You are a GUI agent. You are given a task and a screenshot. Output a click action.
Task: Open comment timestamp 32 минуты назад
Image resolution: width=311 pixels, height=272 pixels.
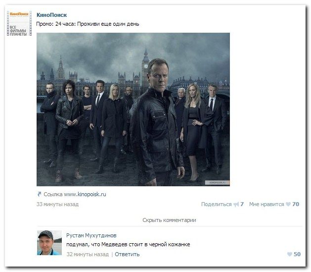(x=88, y=254)
